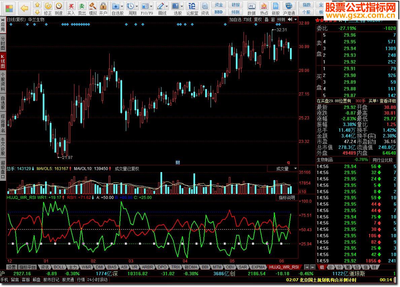Open the 模拟 simulation gavel icon
Viewport: 400px width, 287px height.
pos(93,8)
